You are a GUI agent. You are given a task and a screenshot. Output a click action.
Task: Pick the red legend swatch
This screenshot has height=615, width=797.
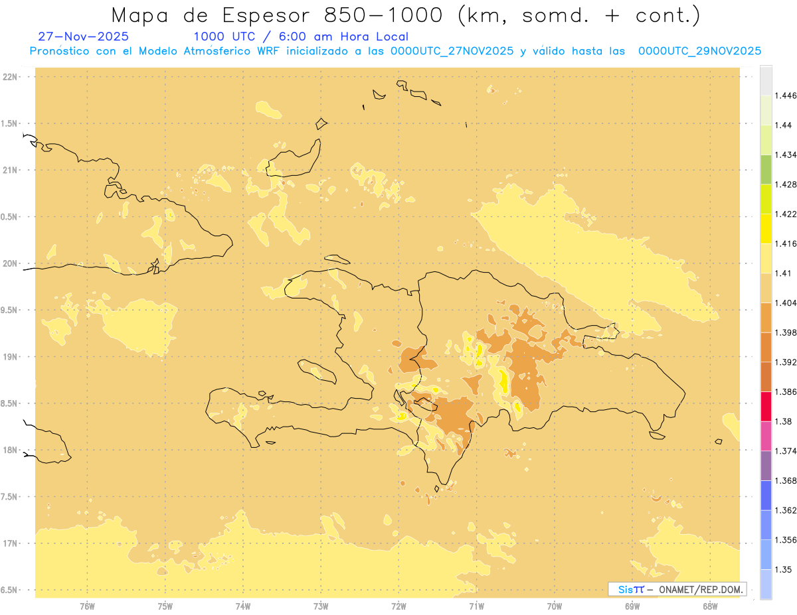click(766, 406)
